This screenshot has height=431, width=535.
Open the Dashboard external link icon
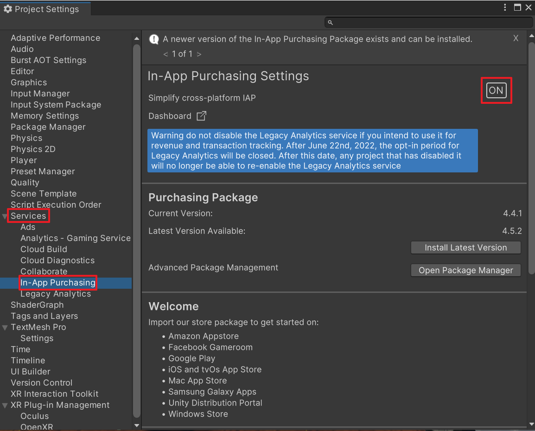click(201, 116)
